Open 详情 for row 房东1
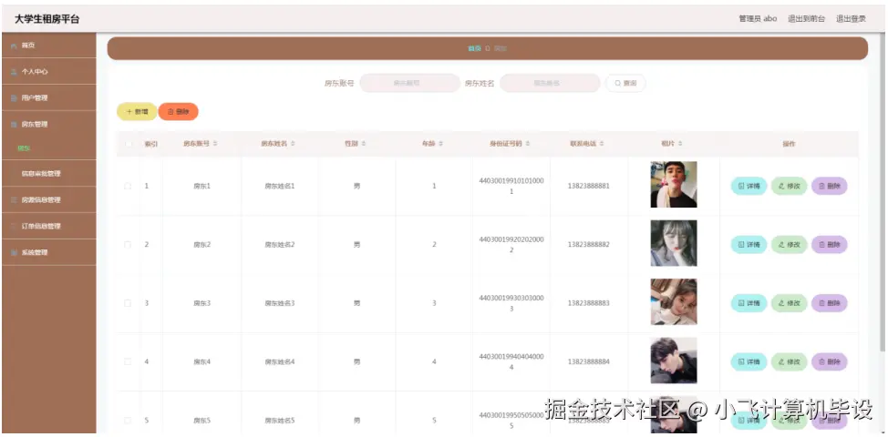This screenshot has width=888, height=437. pos(749,186)
